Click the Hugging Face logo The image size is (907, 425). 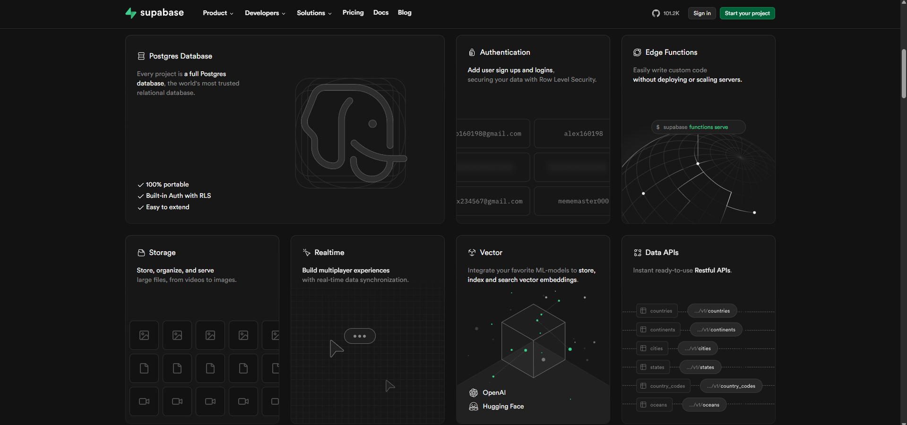473,407
